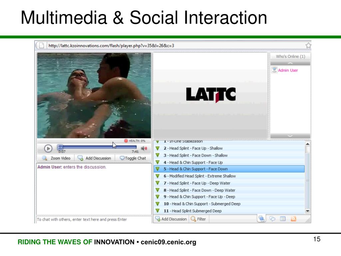Switch to the list view icon
This screenshot has height=256, width=341.
tap(283, 219)
